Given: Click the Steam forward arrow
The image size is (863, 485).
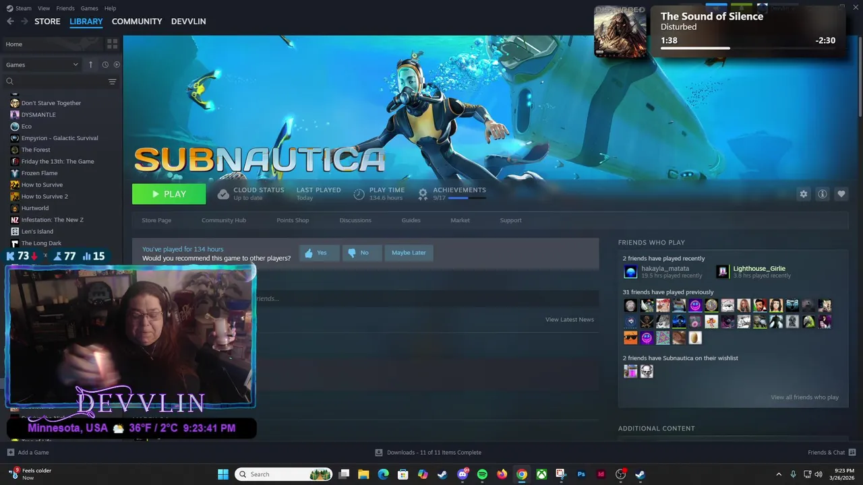Looking at the screenshot, I should 24,22.
